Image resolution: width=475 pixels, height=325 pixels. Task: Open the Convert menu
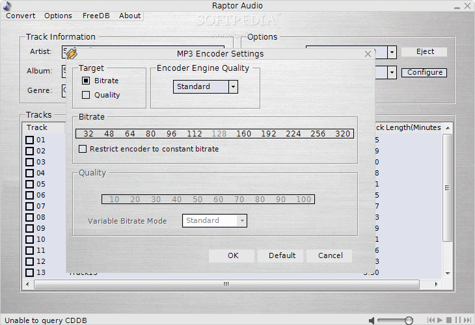point(21,16)
